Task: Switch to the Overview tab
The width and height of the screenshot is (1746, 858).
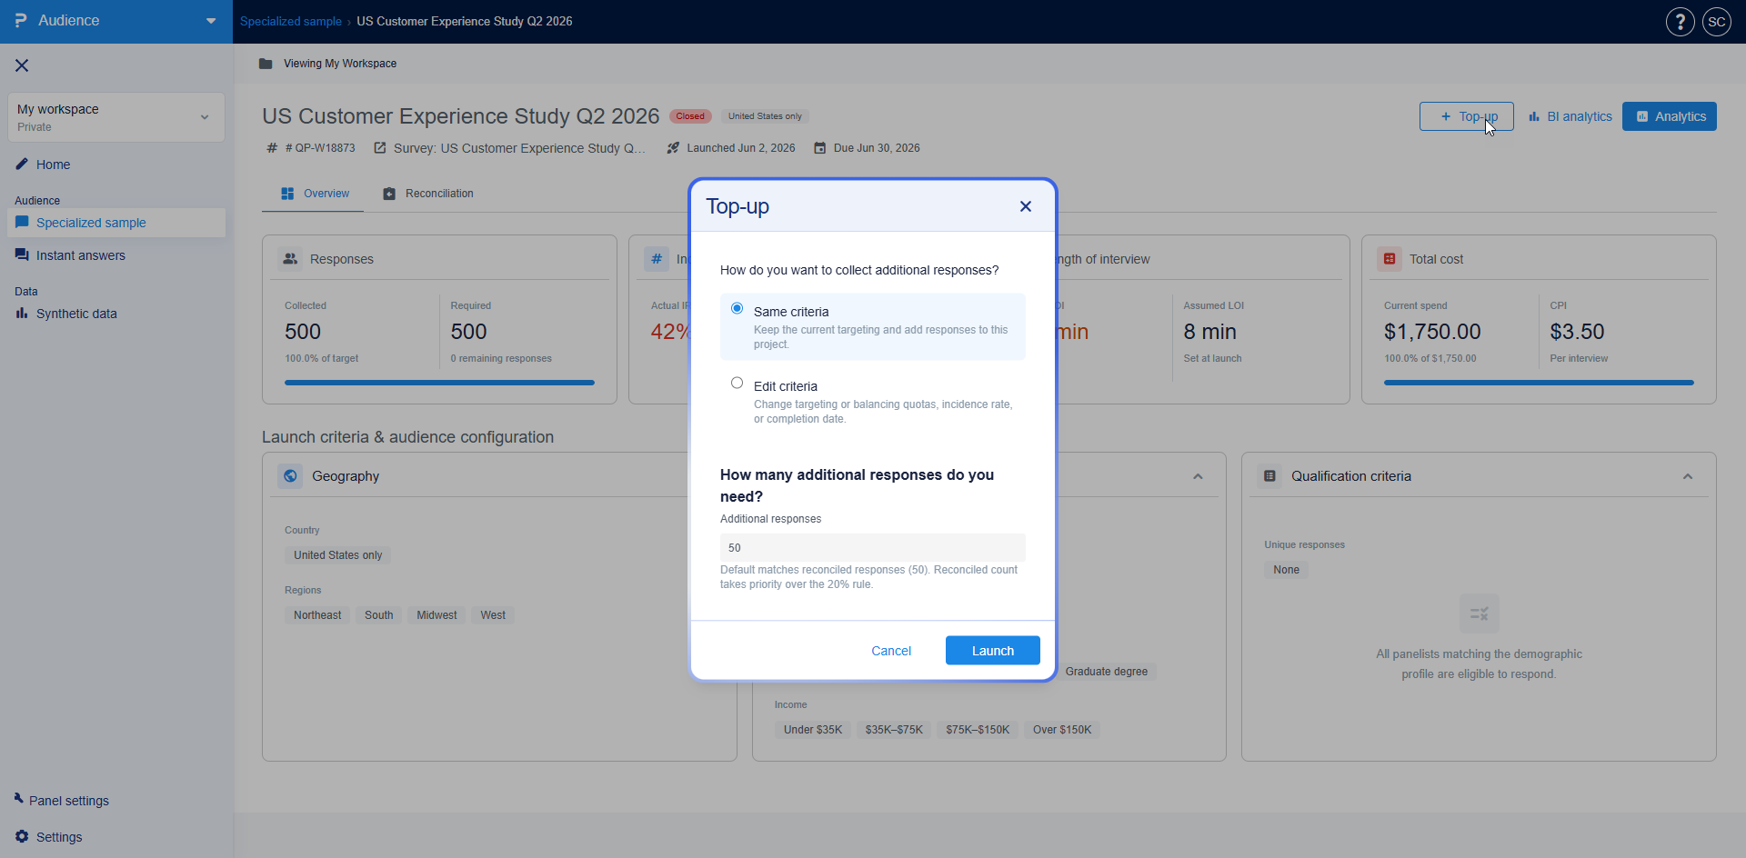Action: (314, 194)
